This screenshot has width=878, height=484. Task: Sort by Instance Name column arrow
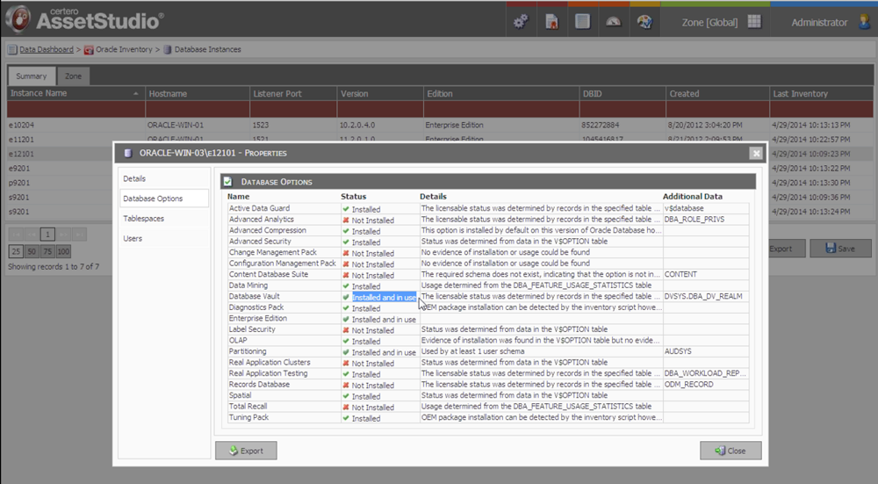pyautogui.click(x=136, y=93)
